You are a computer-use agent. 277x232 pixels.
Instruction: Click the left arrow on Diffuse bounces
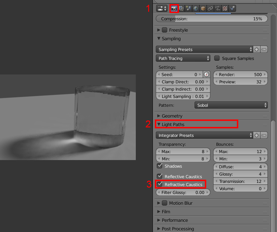216,167
